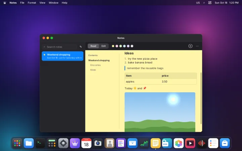This screenshot has height=151, width=242.
Task: Click the 'remember the reusable bags' quote
Action: [x=145, y=68]
